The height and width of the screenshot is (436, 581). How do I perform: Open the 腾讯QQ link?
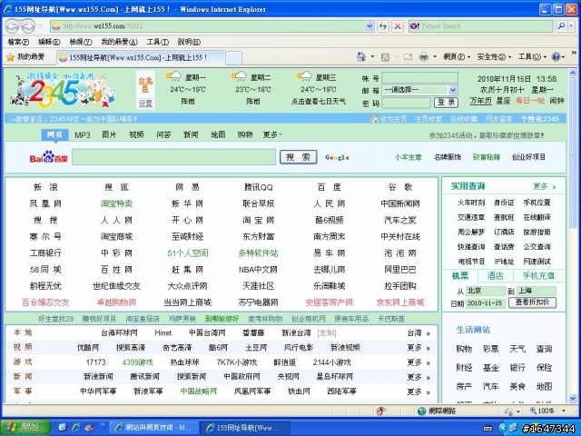click(258, 187)
